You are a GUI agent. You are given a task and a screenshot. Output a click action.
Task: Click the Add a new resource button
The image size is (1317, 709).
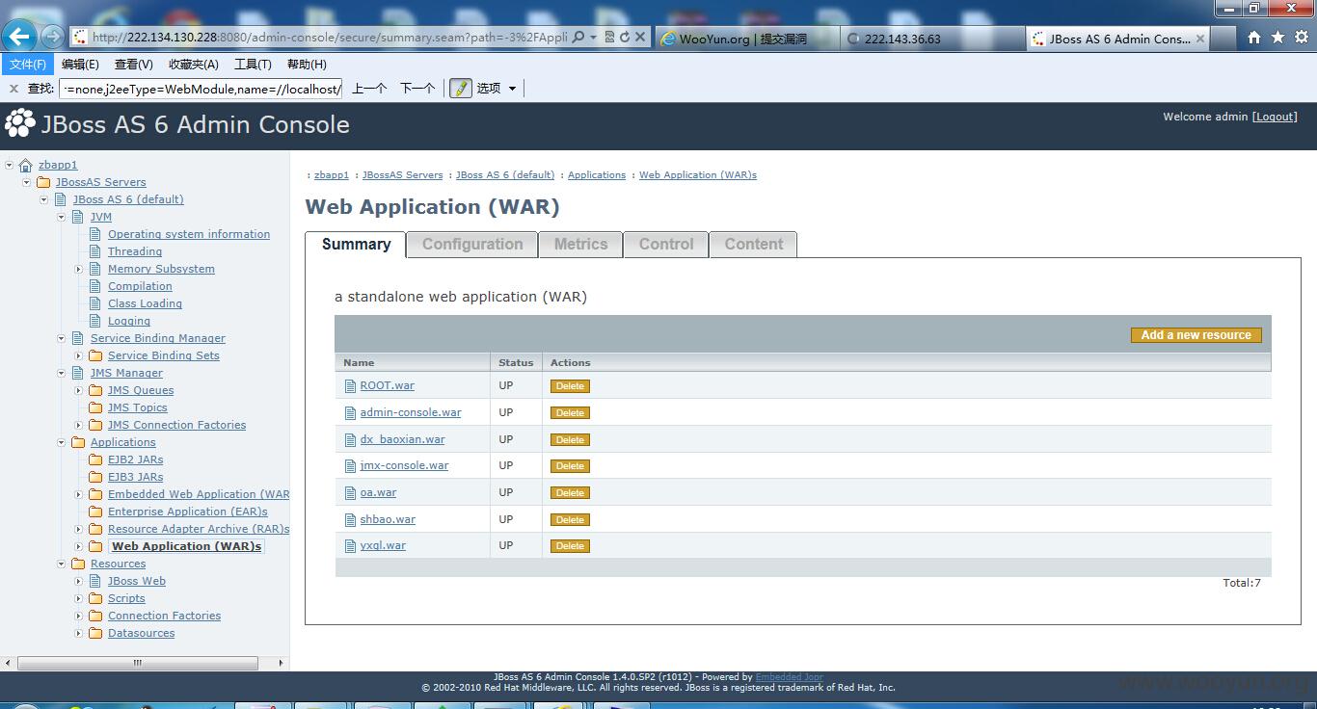pos(1196,335)
